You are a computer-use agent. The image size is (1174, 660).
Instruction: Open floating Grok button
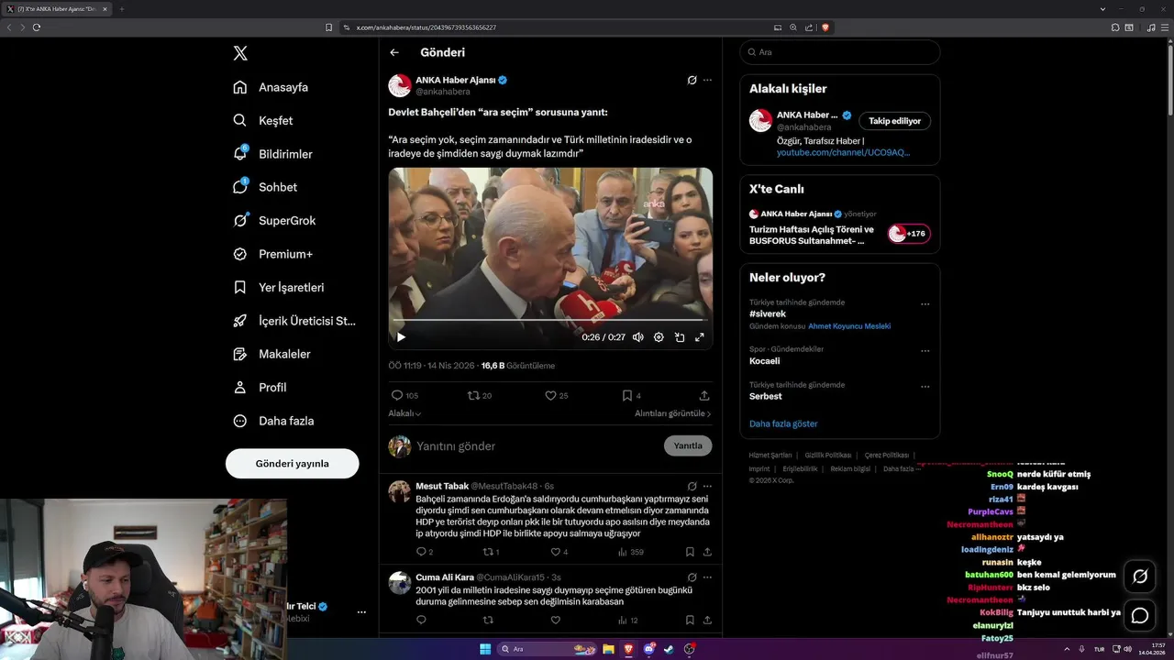[x=1140, y=577]
